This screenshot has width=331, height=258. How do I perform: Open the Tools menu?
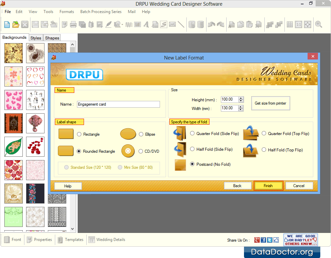coord(48,12)
